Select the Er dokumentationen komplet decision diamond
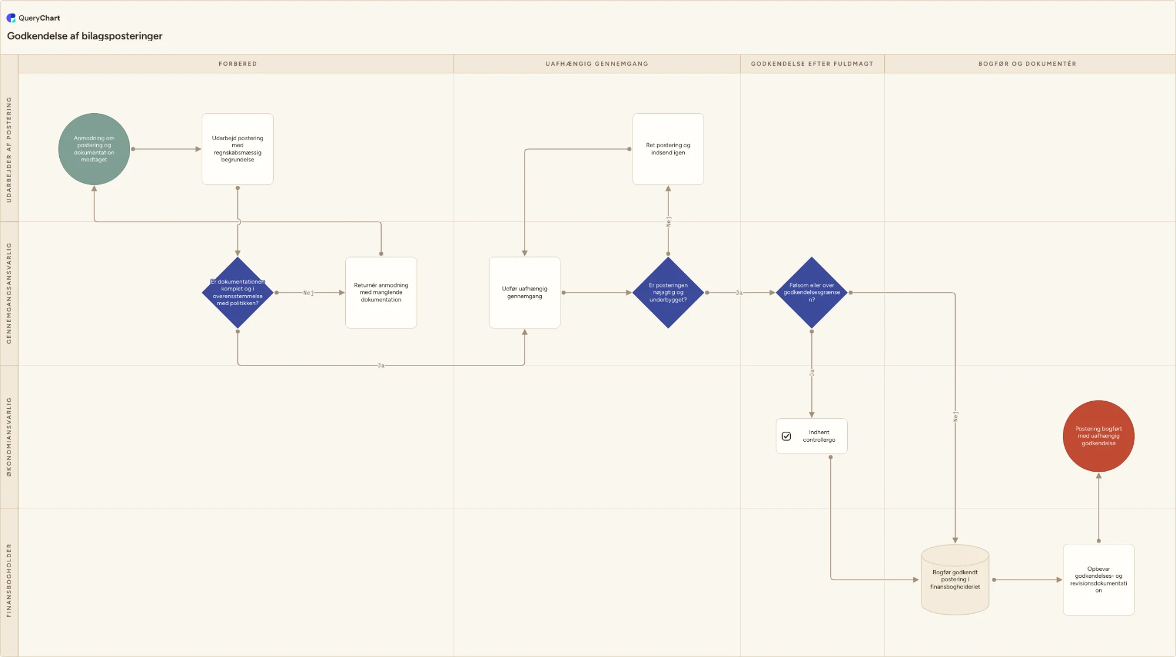 coord(237,292)
